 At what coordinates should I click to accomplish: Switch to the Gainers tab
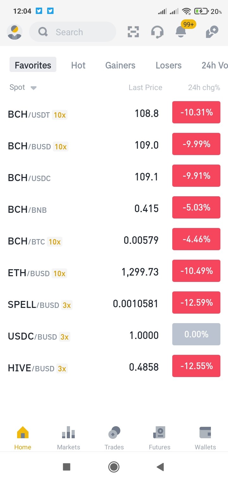click(120, 65)
